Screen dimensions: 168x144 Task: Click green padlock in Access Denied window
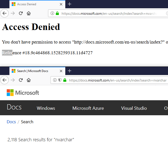pos(57,13)
